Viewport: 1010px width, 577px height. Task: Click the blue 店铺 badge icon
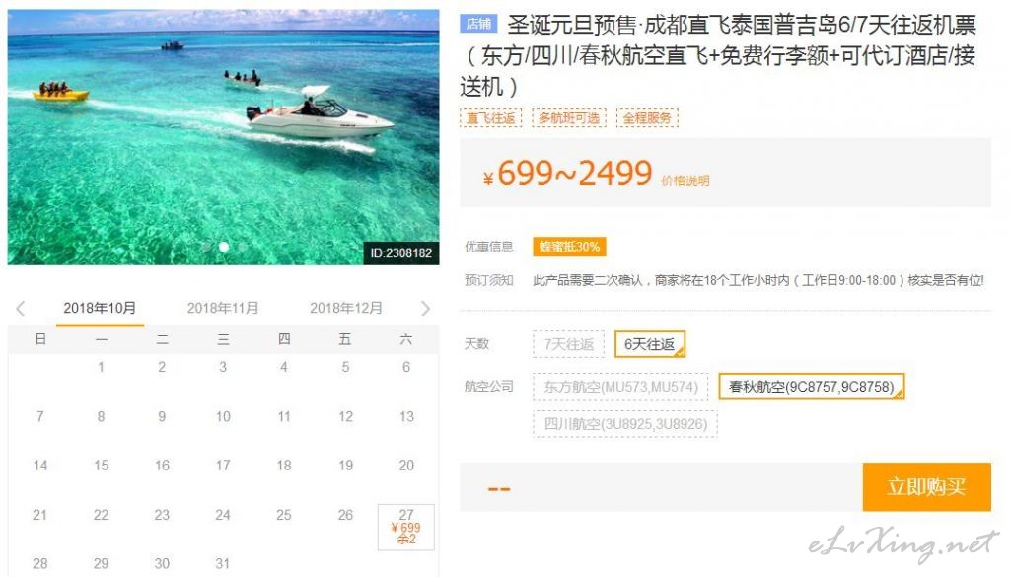pyautogui.click(x=478, y=25)
